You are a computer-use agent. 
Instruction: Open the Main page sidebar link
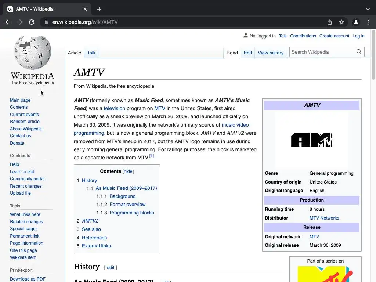(x=20, y=100)
